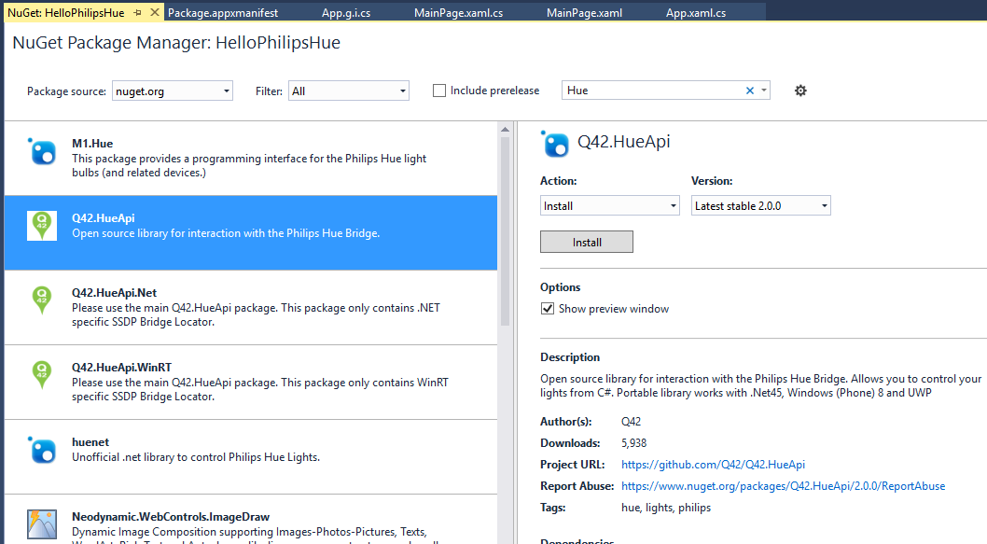This screenshot has height=544, width=987.
Task: Click the Q42.HueApi list package icon
Action: coord(42,226)
